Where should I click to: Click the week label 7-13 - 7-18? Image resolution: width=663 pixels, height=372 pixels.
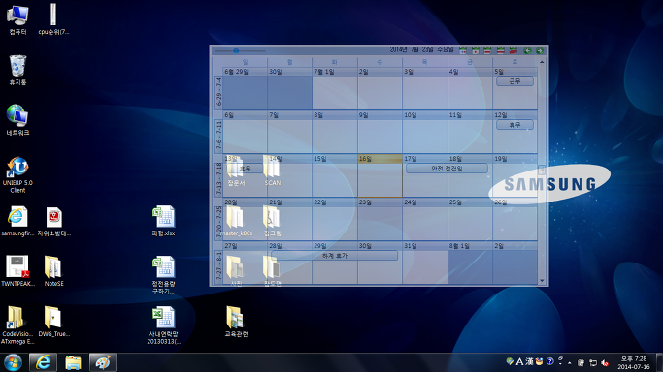pyautogui.click(x=218, y=178)
